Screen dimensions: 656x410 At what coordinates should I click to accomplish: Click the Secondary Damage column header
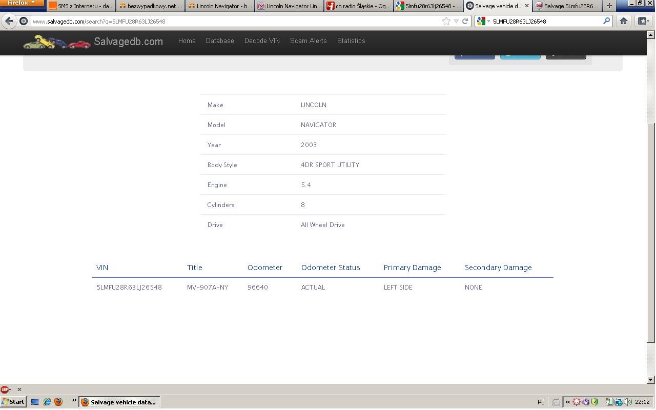(x=498, y=268)
